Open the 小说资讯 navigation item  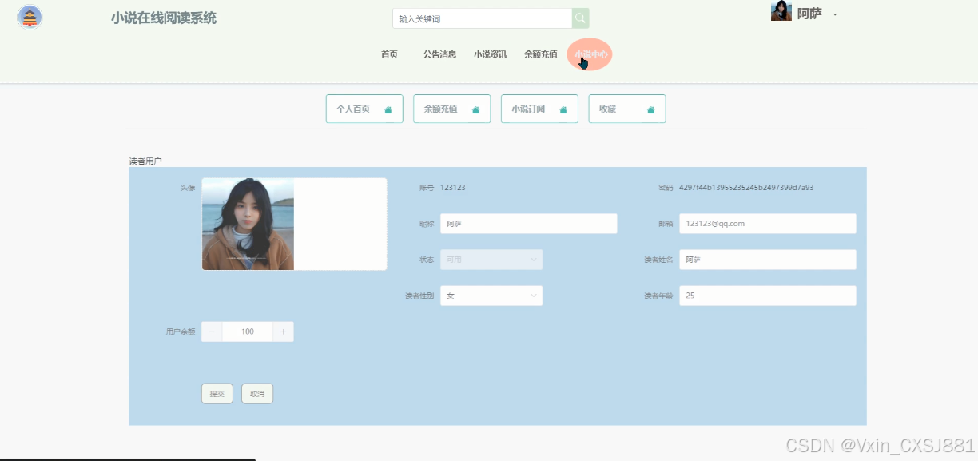click(490, 54)
